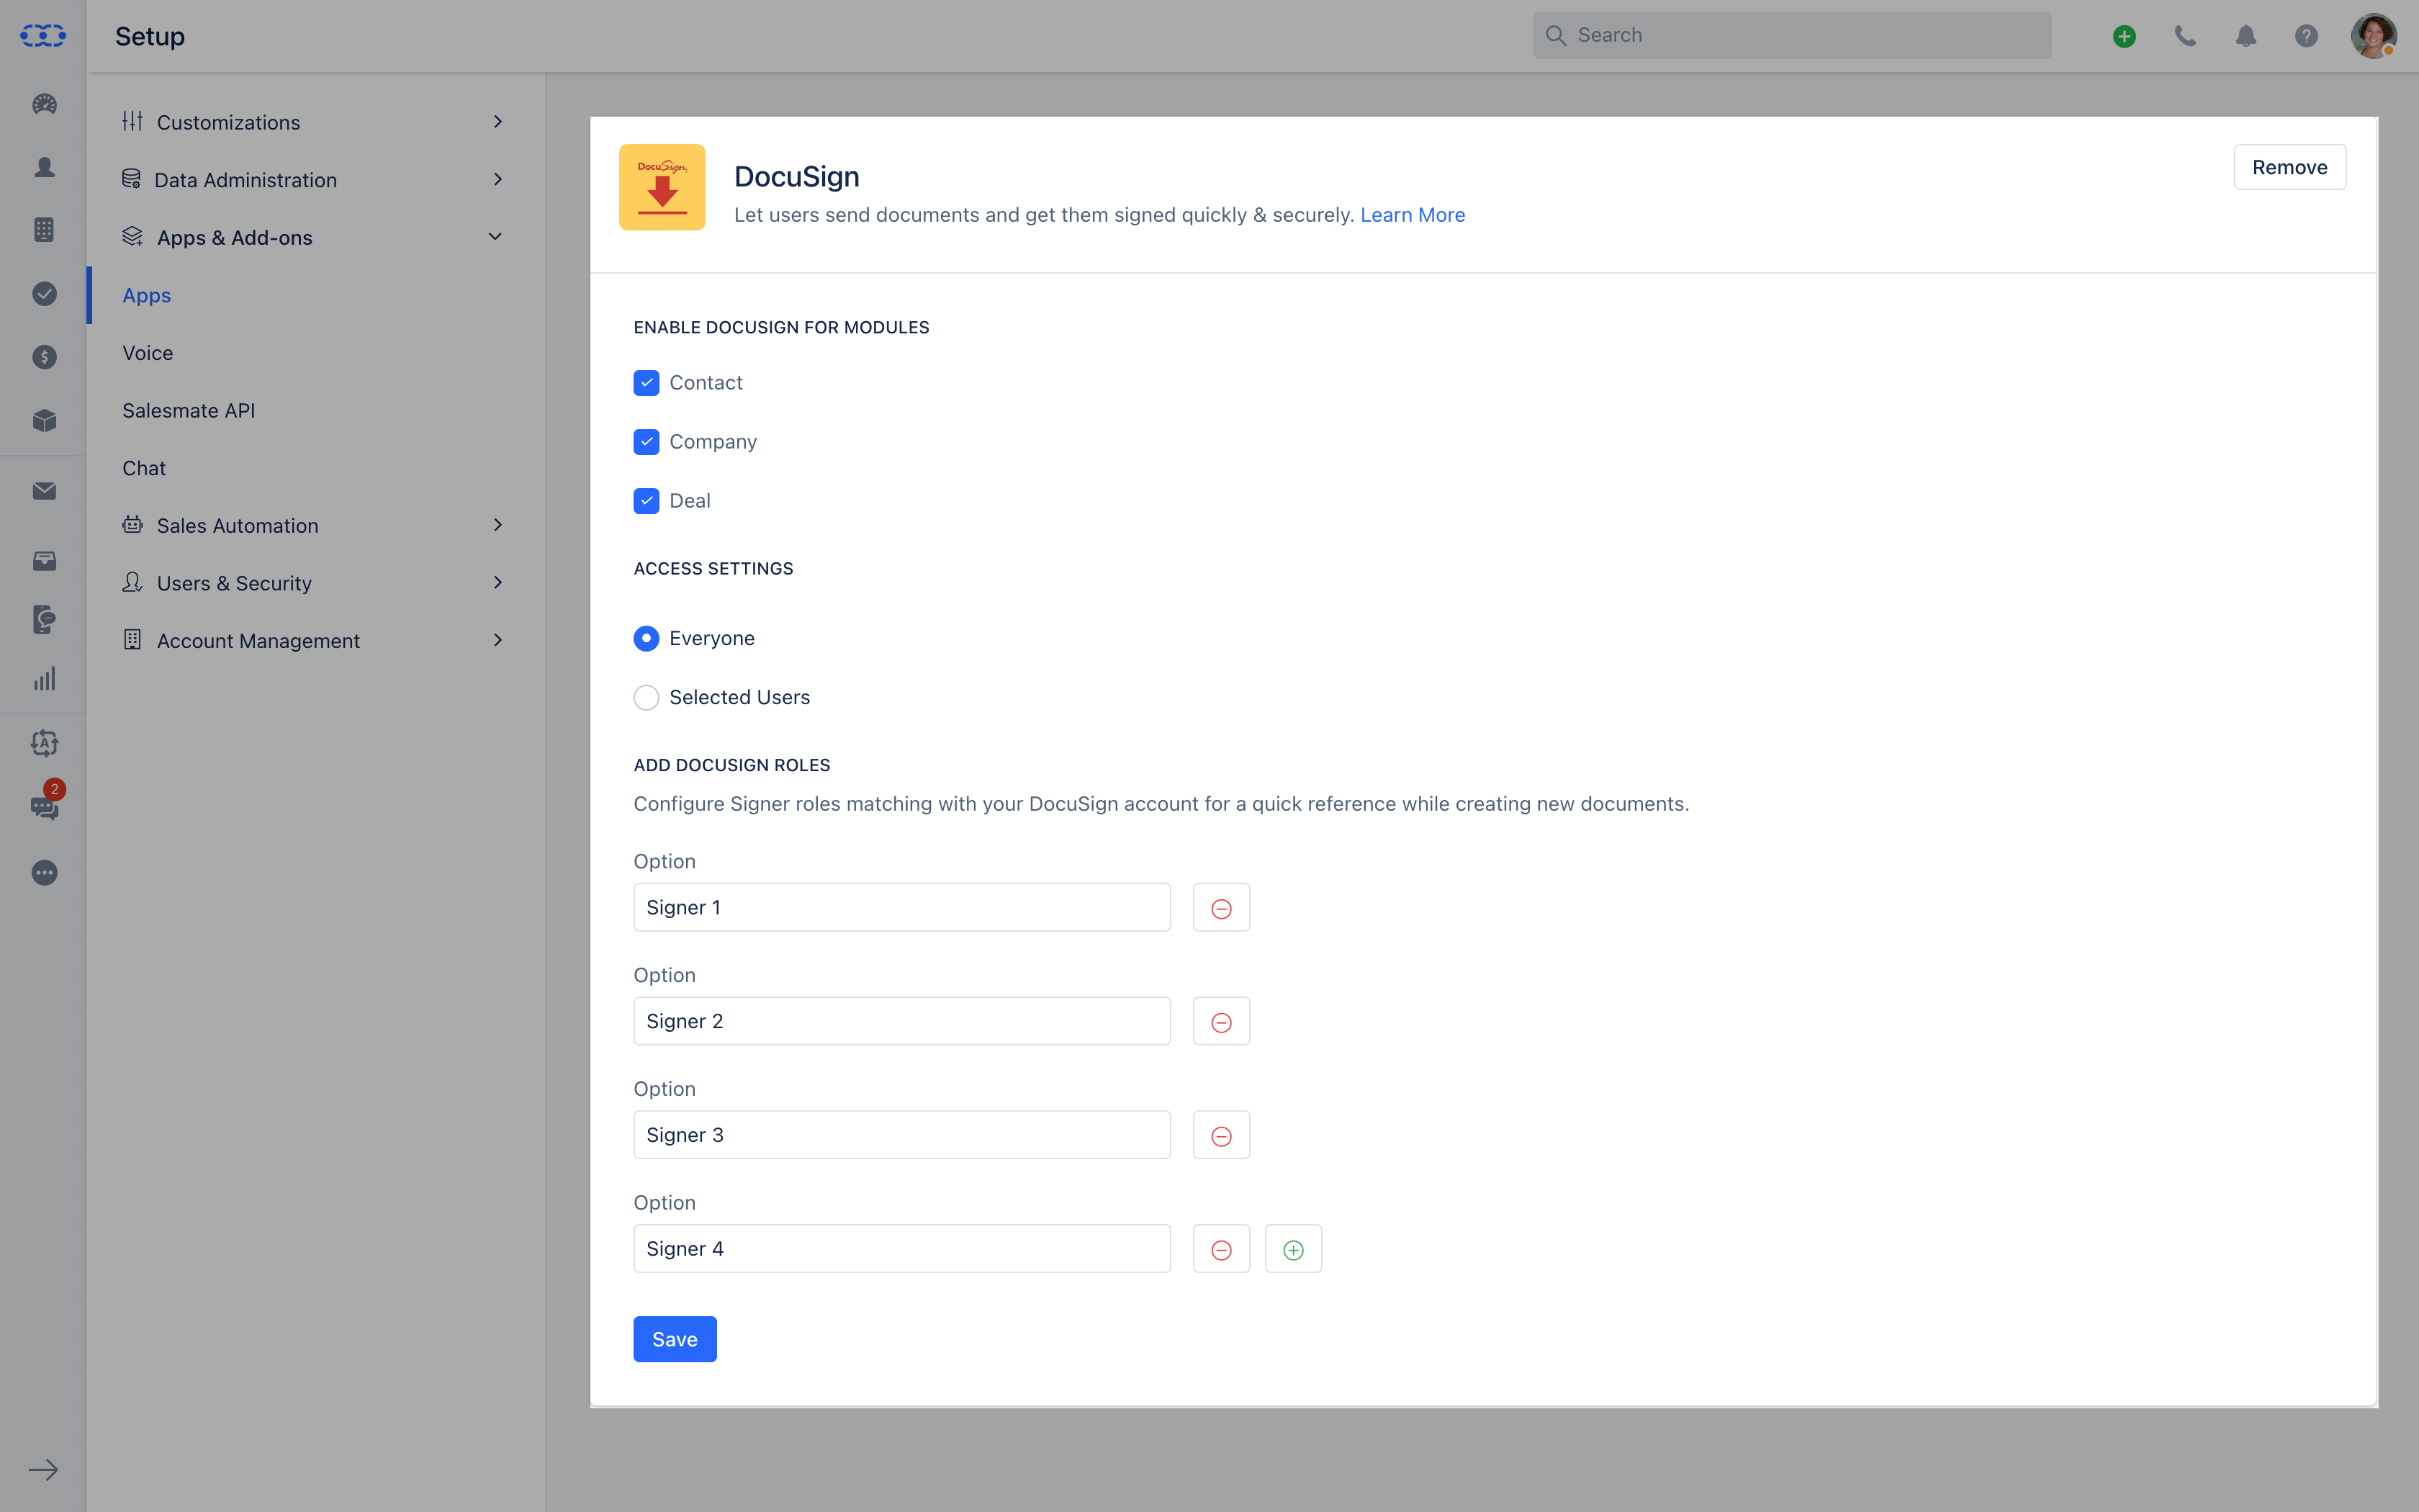Select the Selected Users radio button
Viewport: 2419px width, 1512px height.
(x=647, y=697)
